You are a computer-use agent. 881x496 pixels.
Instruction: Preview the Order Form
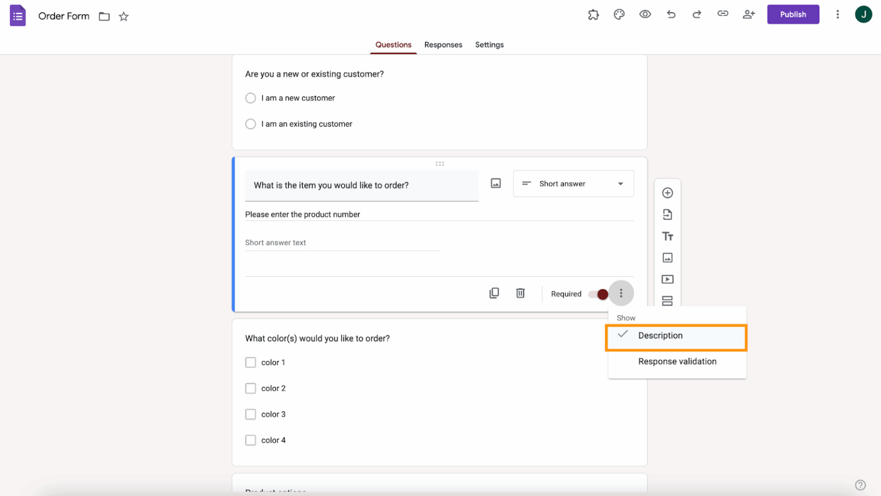645,14
